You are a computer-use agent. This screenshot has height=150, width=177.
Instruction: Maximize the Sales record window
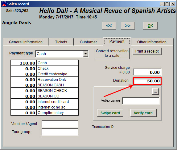coord(167,4)
